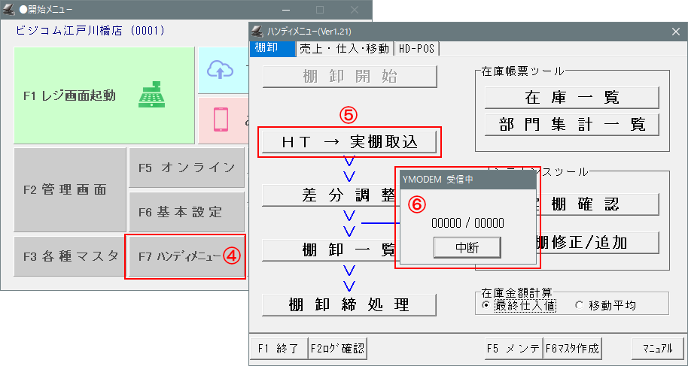Open the F2 ログ確認 log viewer
The width and height of the screenshot is (688, 366).
337,348
